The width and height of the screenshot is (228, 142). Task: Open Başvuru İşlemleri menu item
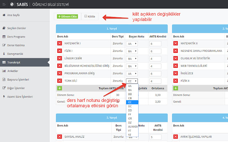[18, 80]
